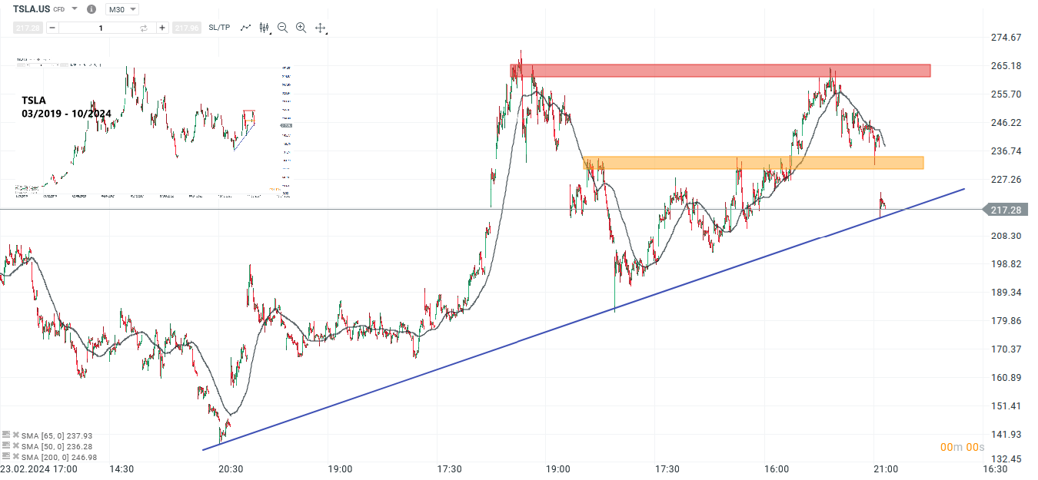Screen dimensions: 1038x480
Task: Click the 00m 00s candle countdown timer
Action: point(962,447)
